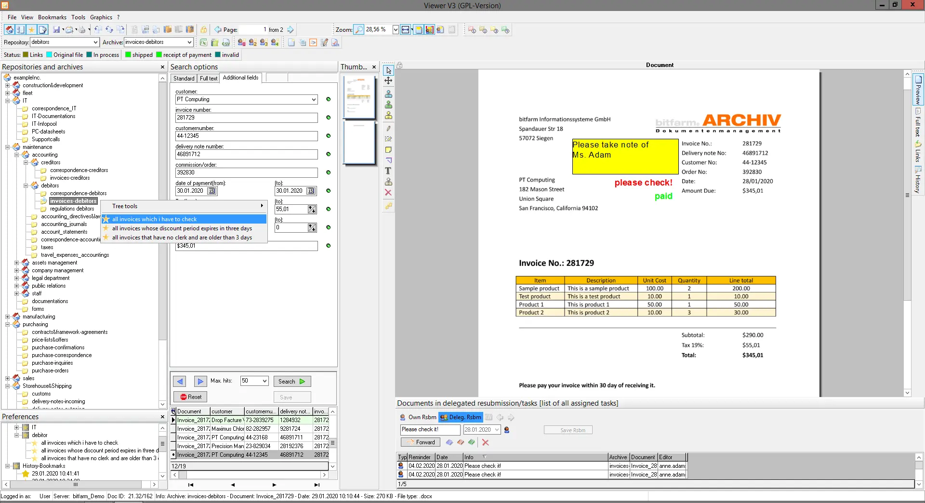Click the lock icon in toolbar

point(204,30)
